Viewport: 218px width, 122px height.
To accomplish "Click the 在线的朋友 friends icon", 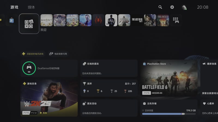I will (84, 64).
